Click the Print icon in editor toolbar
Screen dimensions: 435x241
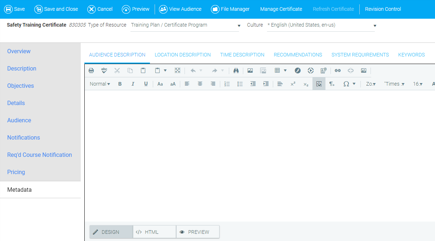tap(91, 71)
